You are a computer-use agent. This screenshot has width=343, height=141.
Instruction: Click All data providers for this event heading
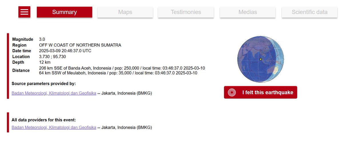coord(44,120)
